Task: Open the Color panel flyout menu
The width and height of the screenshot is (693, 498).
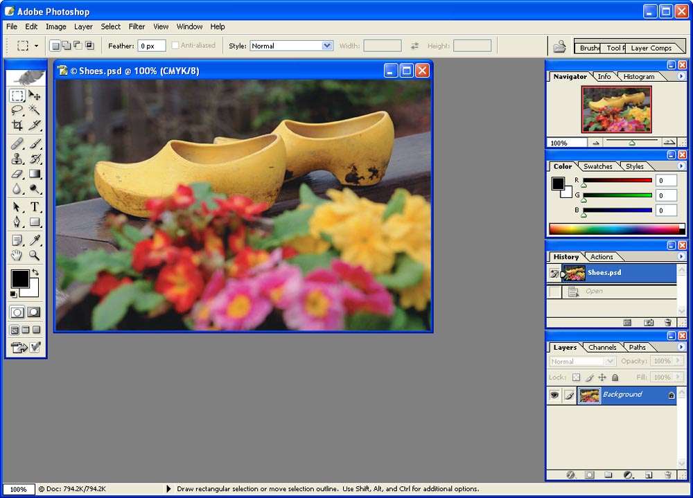Action: coord(681,166)
